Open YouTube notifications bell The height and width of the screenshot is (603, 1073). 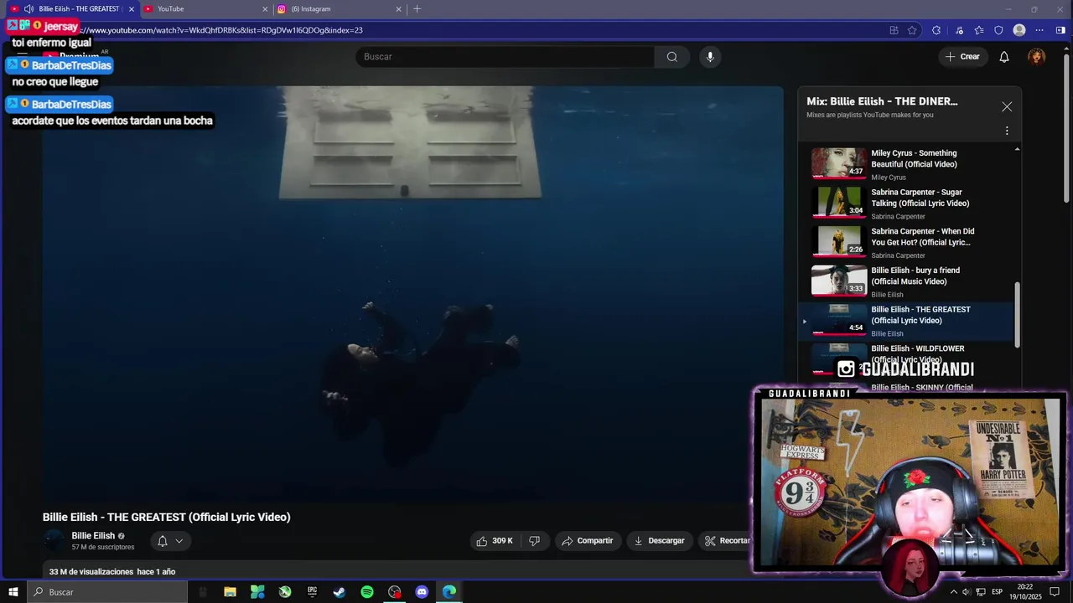(1004, 57)
